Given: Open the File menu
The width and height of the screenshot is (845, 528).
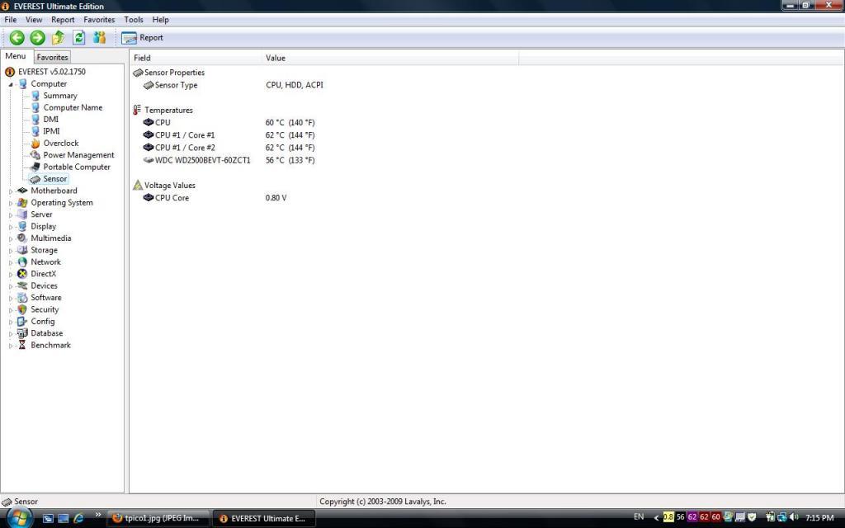Looking at the screenshot, I should 10,20.
